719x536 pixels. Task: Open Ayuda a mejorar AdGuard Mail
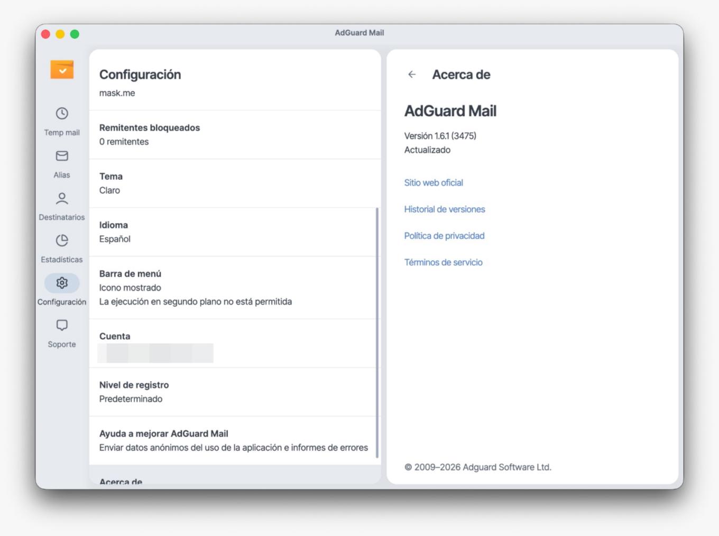(235, 440)
